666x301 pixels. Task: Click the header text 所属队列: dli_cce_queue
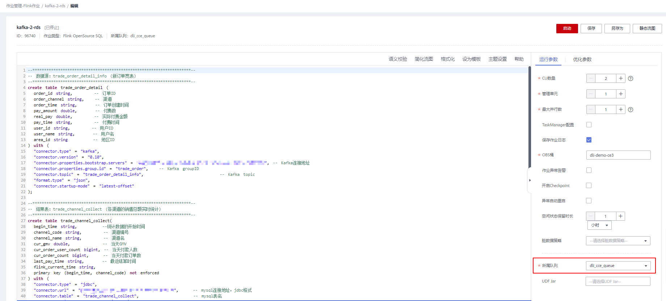pos(133,36)
